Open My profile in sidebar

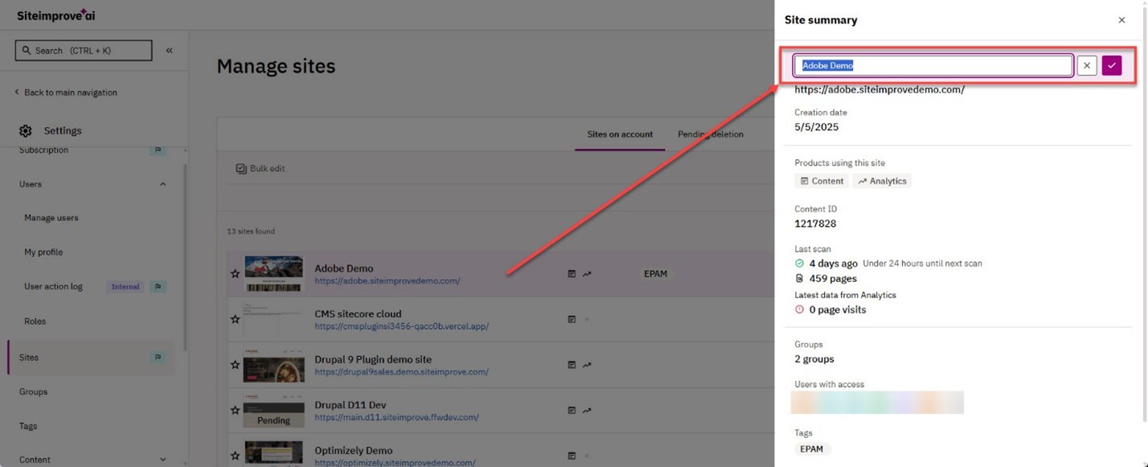point(43,252)
